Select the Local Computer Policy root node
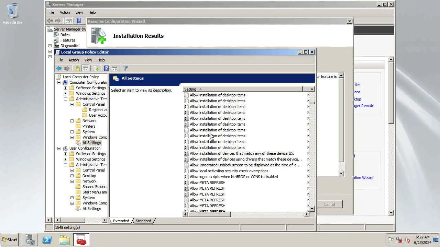440x247 pixels. (81, 77)
